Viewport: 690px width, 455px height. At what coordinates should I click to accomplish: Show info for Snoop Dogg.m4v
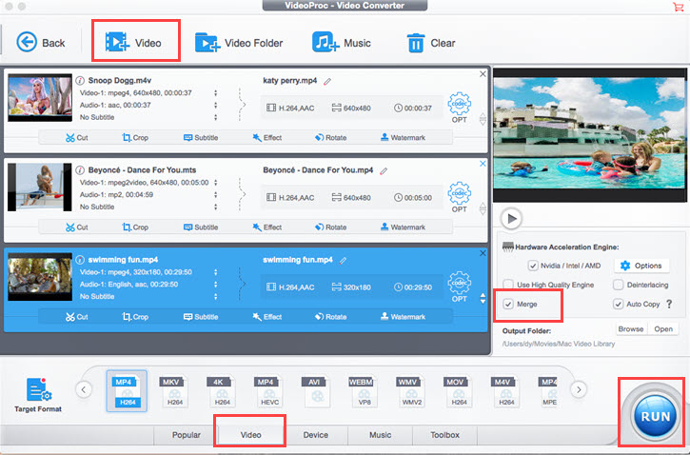(x=80, y=81)
